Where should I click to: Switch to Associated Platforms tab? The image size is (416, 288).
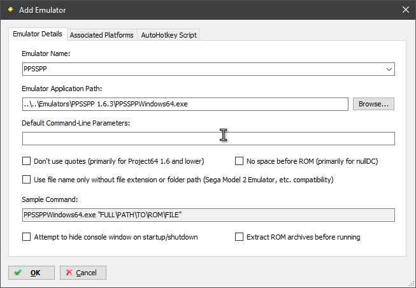pos(102,35)
